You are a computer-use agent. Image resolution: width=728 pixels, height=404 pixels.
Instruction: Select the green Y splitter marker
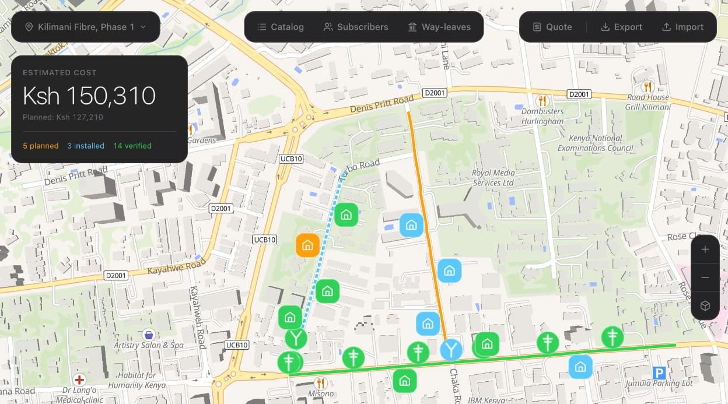coord(296,338)
